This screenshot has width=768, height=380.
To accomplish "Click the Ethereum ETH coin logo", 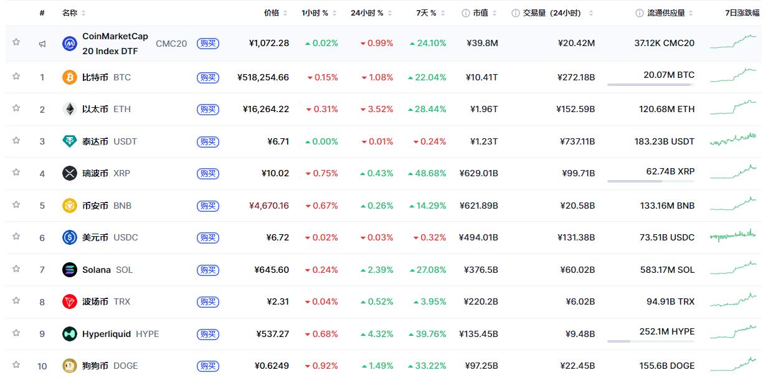I will click(70, 109).
